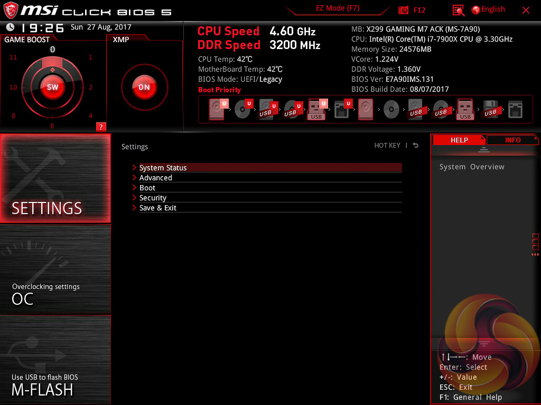The width and height of the screenshot is (541, 405).
Task: Click the F12 screenshot label
Action: (419, 10)
